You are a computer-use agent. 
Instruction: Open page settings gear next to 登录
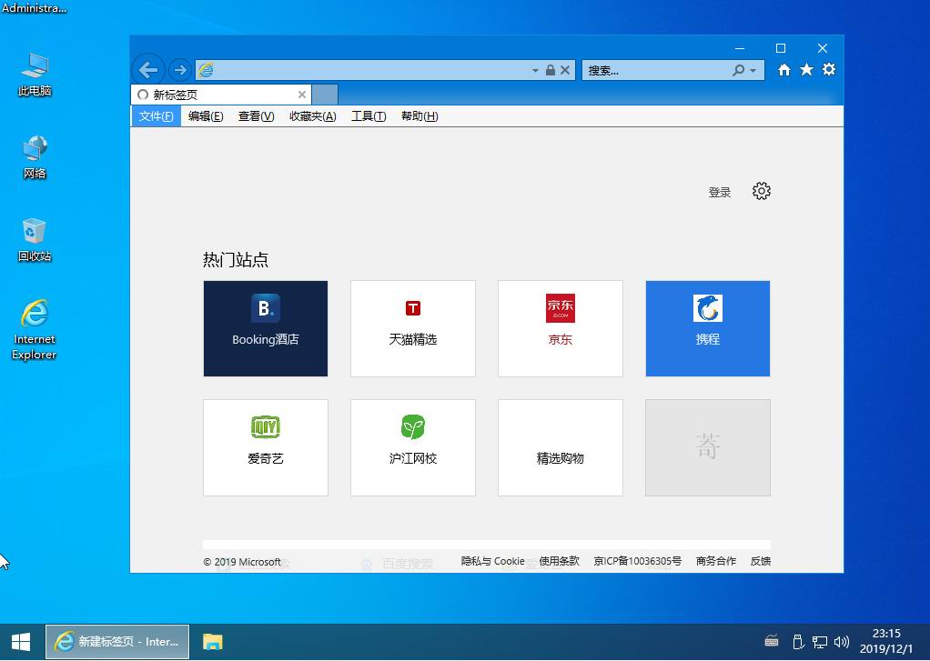pyautogui.click(x=762, y=191)
